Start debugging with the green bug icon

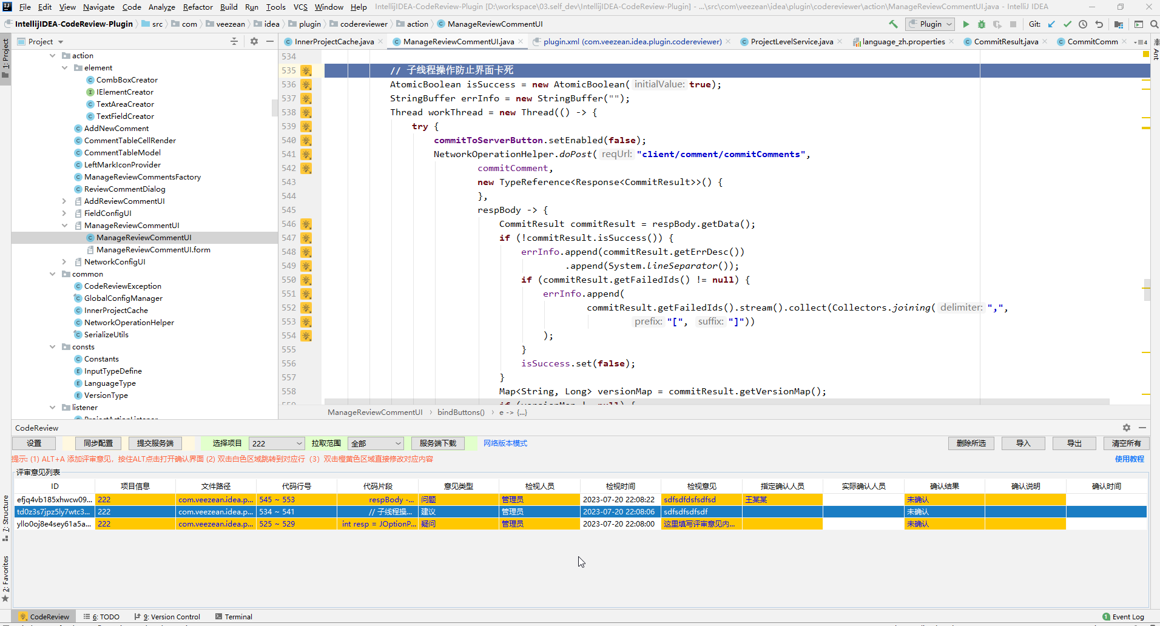[x=981, y=24]
